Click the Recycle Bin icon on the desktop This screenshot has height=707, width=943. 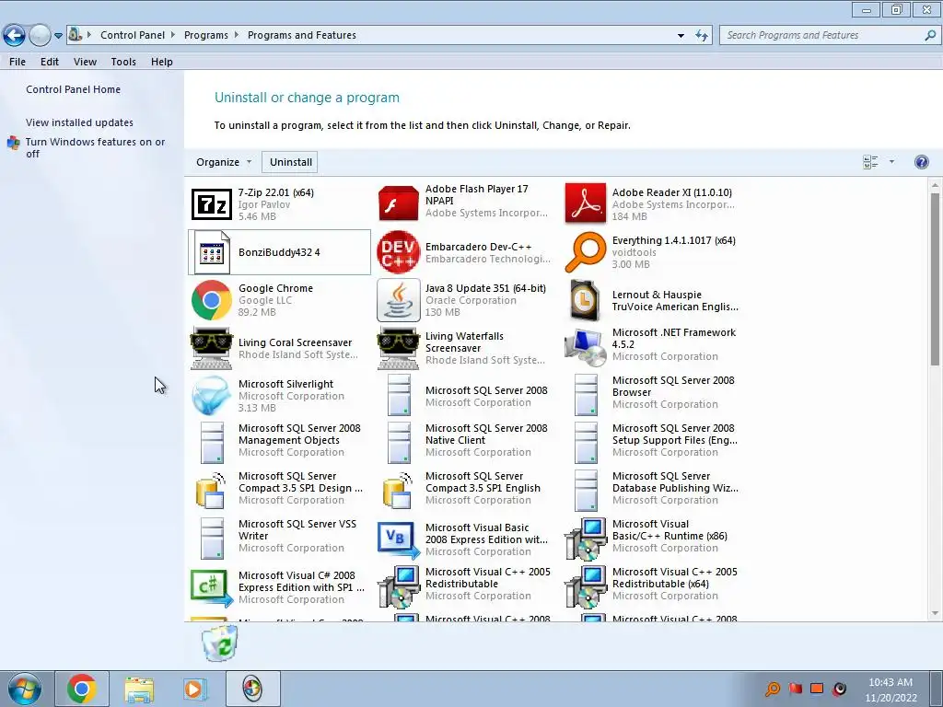220,643
